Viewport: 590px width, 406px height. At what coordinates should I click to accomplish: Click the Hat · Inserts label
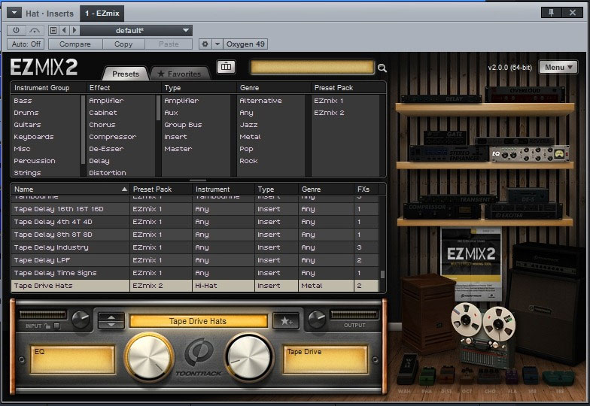[x=50, y=14]
